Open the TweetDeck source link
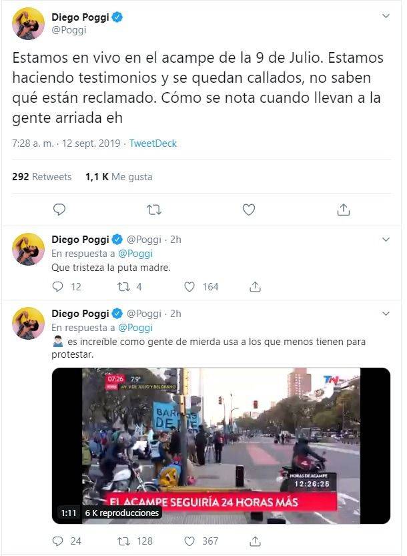The width and height of the screenshot is (407, 556). pos(153,144)
